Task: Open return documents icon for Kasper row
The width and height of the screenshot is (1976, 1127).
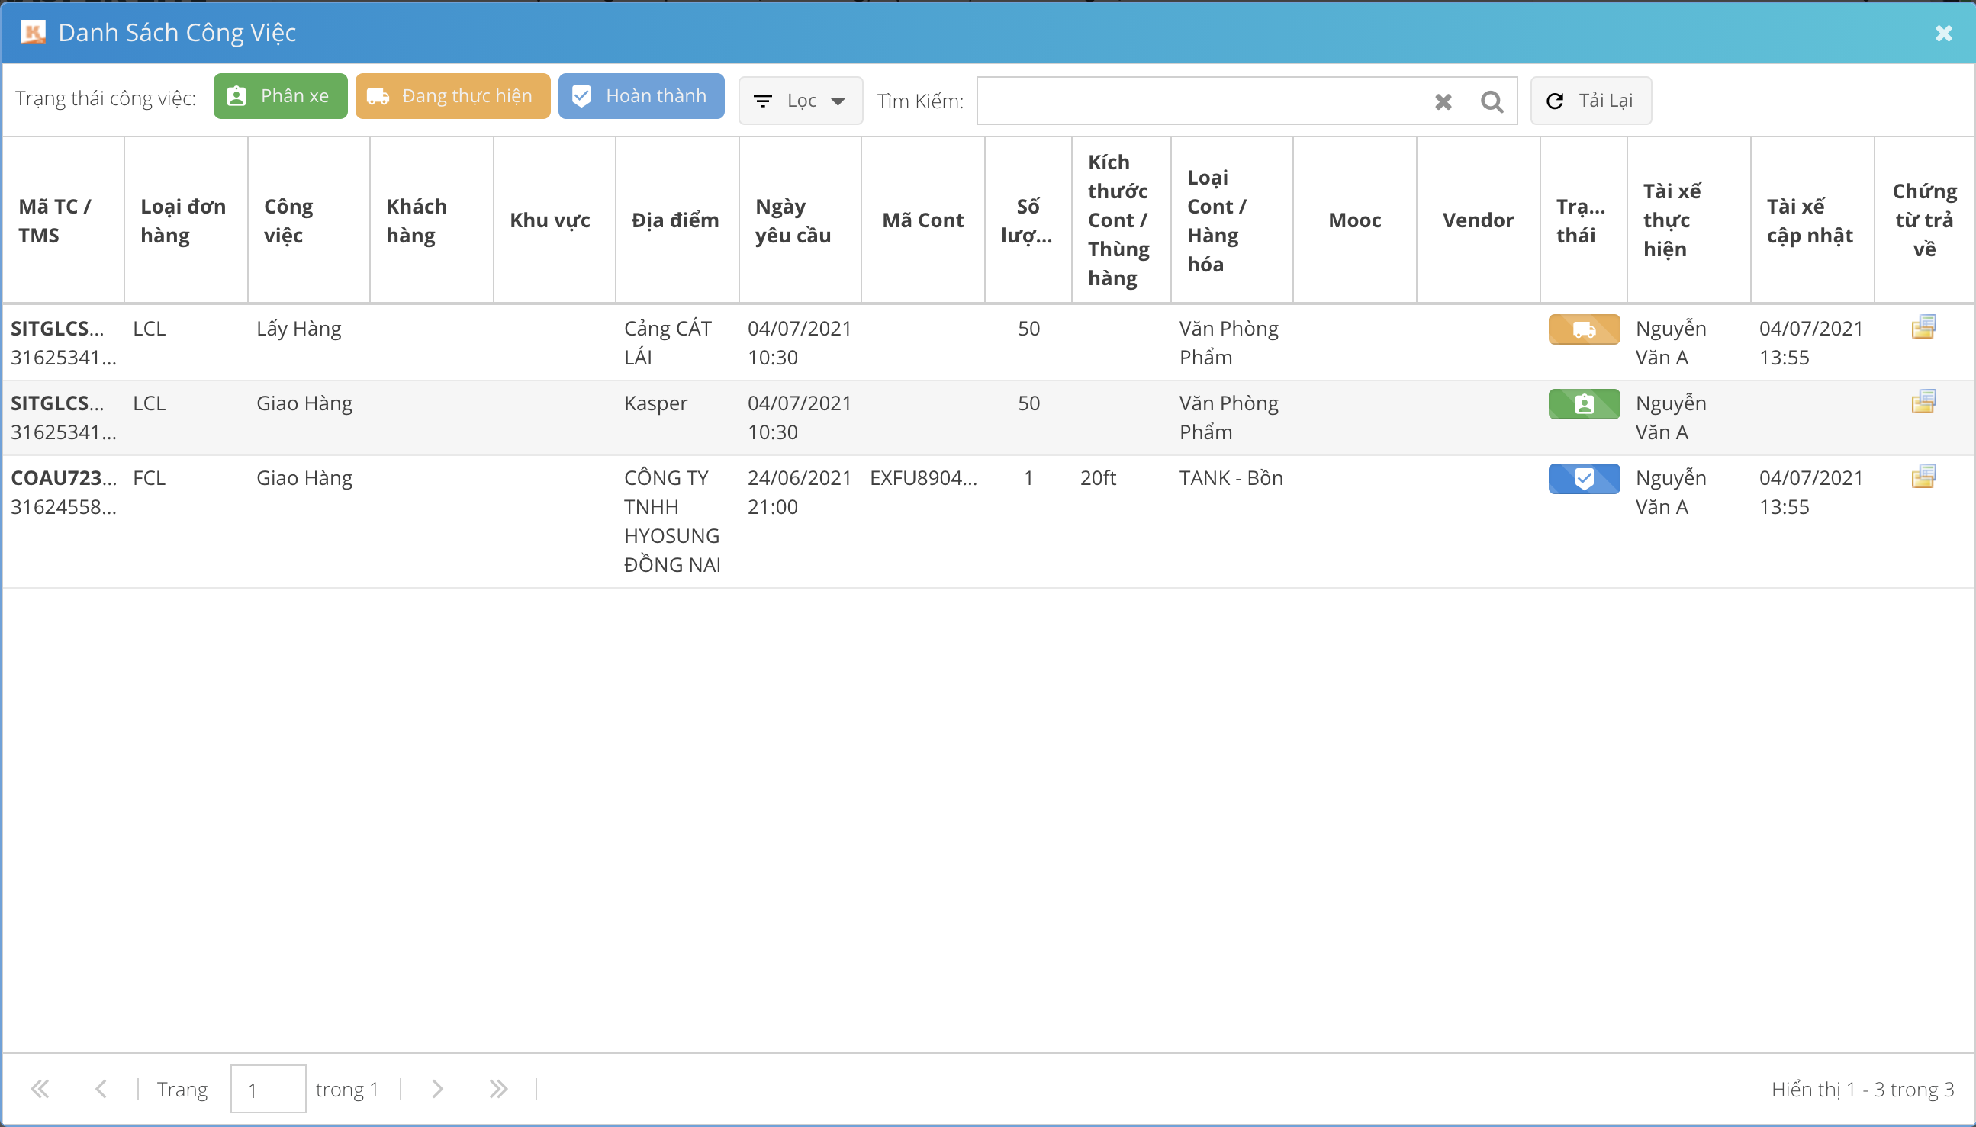Action: point(1923,402)
